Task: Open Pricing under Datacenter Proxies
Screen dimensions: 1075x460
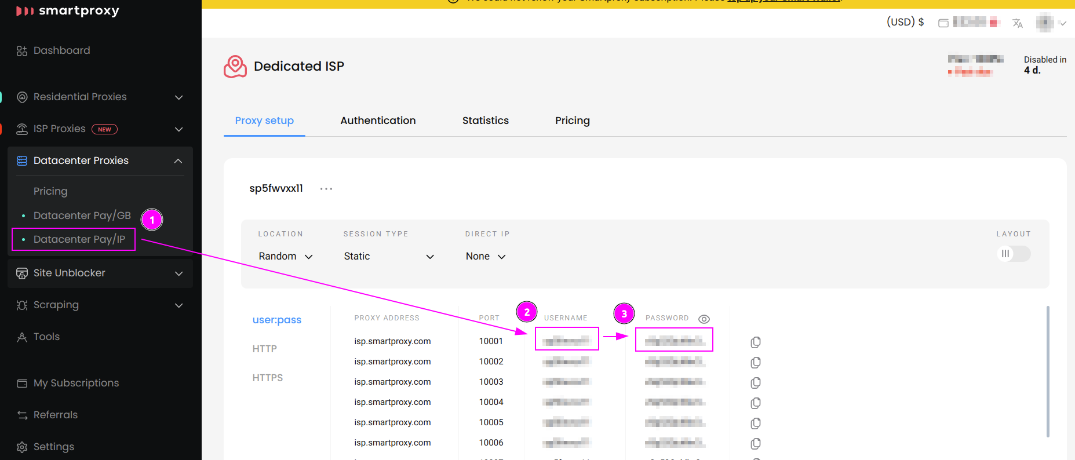Action: tap(50, 191)
